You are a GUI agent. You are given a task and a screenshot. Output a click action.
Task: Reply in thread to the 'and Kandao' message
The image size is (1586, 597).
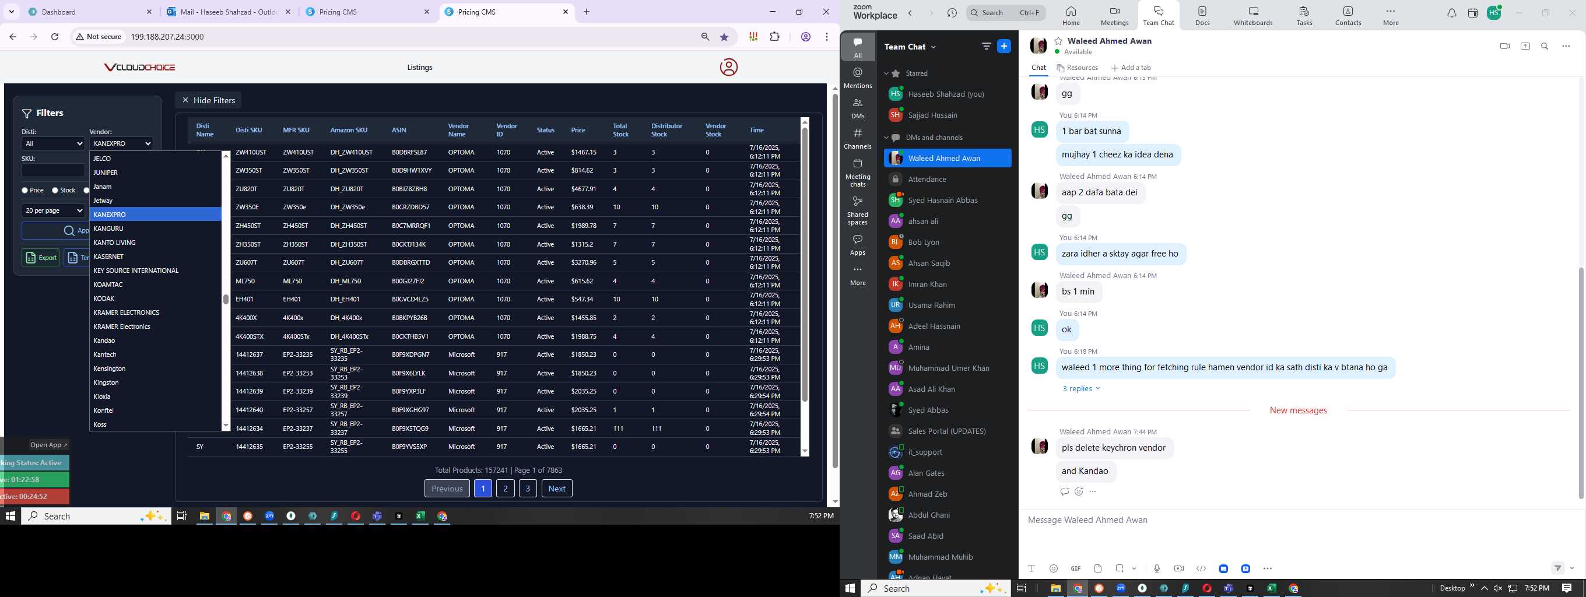[1064, 491]
